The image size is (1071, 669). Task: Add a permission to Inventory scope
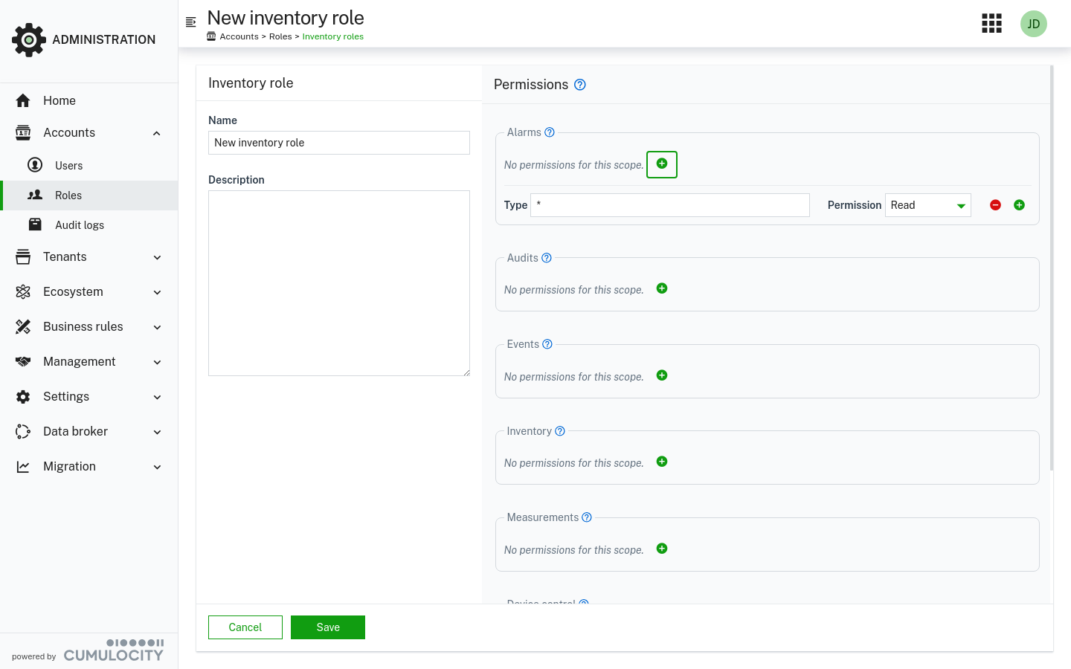click(662, 462)
